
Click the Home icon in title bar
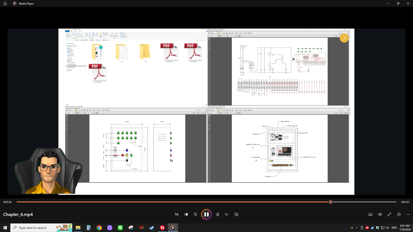point(5,3)
